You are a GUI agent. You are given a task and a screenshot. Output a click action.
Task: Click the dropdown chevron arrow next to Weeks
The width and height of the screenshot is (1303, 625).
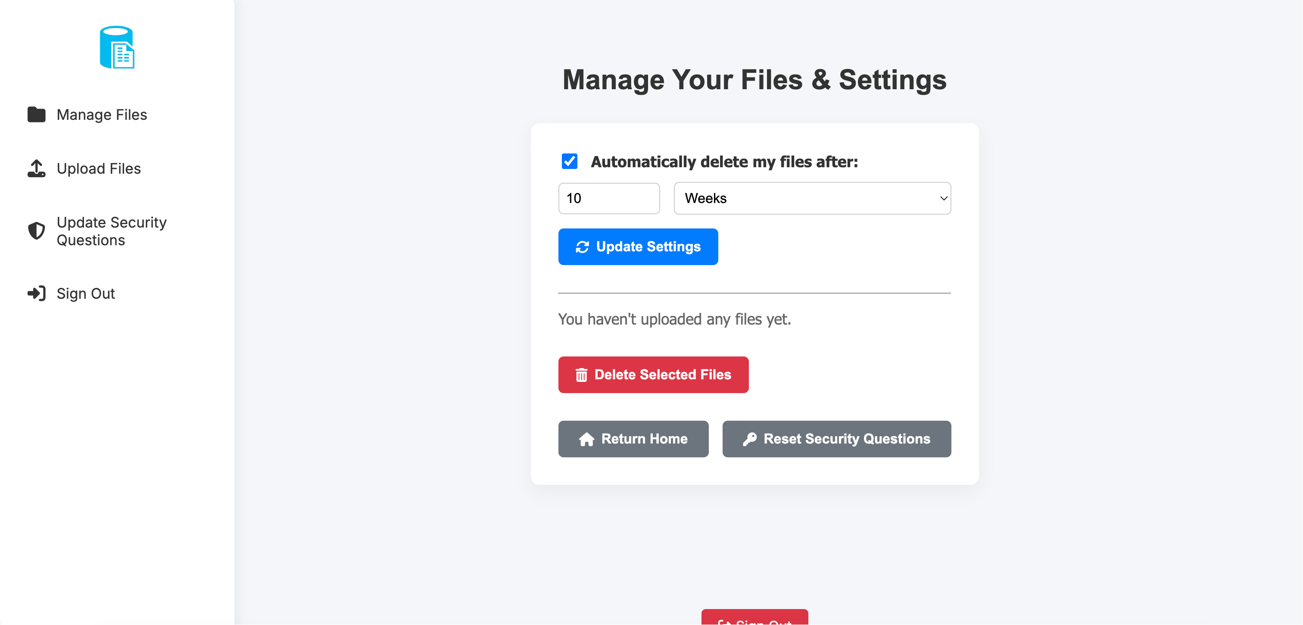(x=943, y=198)
